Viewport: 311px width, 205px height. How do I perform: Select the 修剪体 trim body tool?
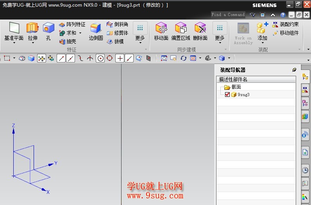pos(117,33)
